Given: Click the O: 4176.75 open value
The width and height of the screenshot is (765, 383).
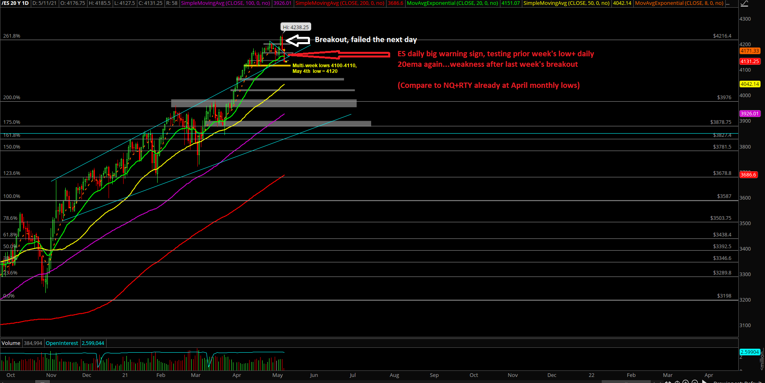Looking at the screenshot, I should pos(73,3).
